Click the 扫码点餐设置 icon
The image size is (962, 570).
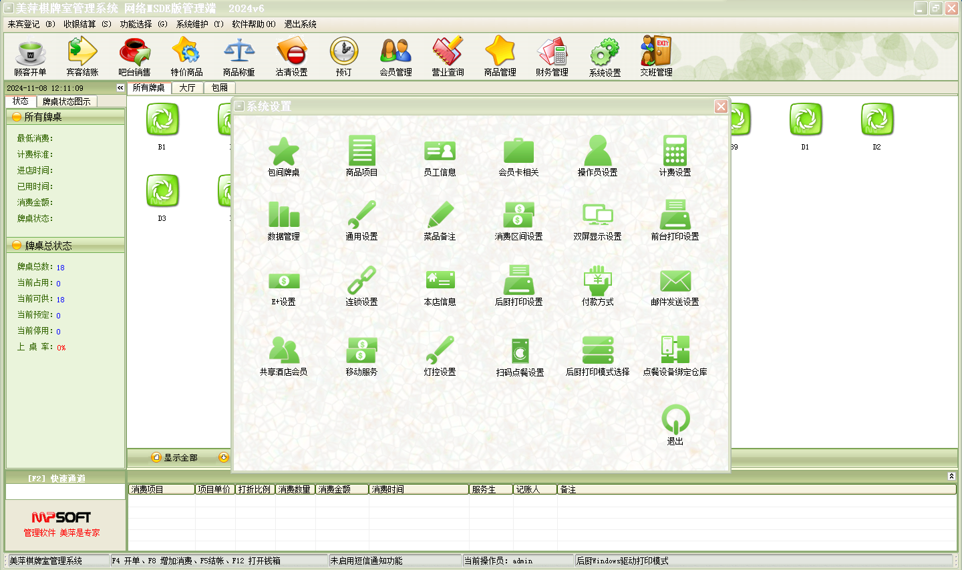pyautogui.click(x=520, y=352)
